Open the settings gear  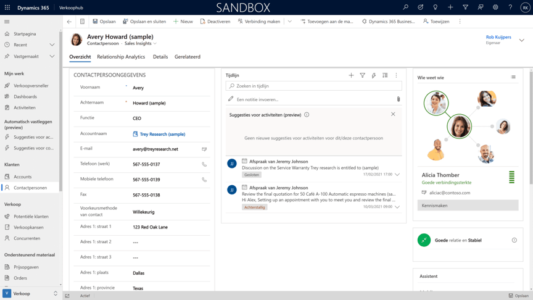click(x=495, y=7)
